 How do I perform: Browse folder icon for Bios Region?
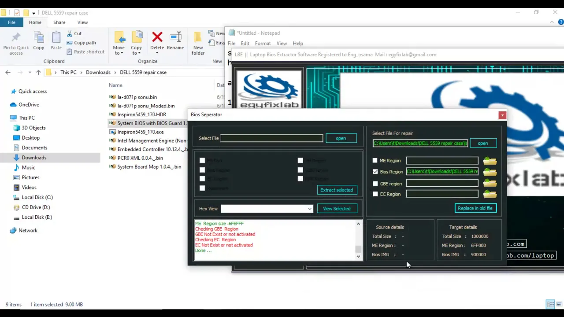[x=490, y=172]
